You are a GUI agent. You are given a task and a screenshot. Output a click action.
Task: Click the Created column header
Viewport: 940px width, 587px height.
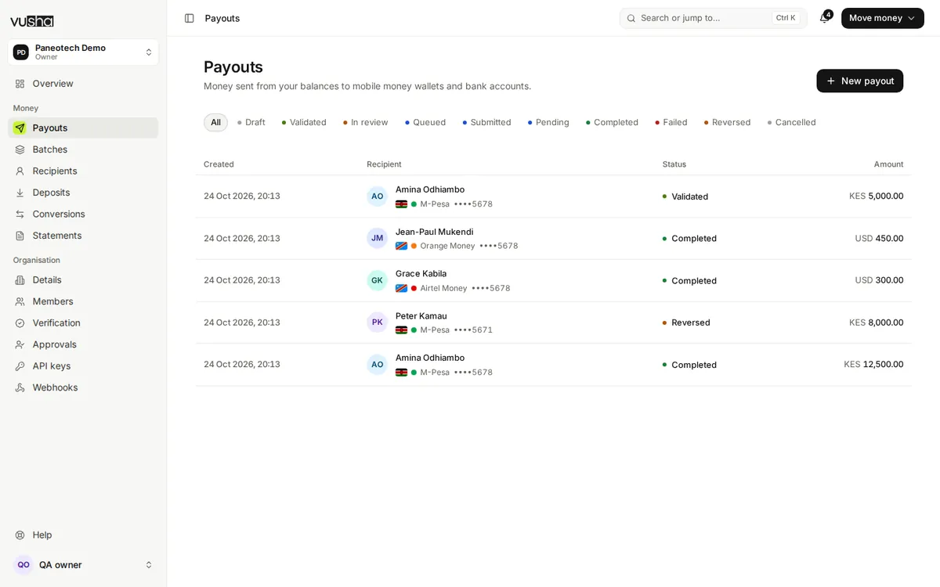[x=219, y=164]
